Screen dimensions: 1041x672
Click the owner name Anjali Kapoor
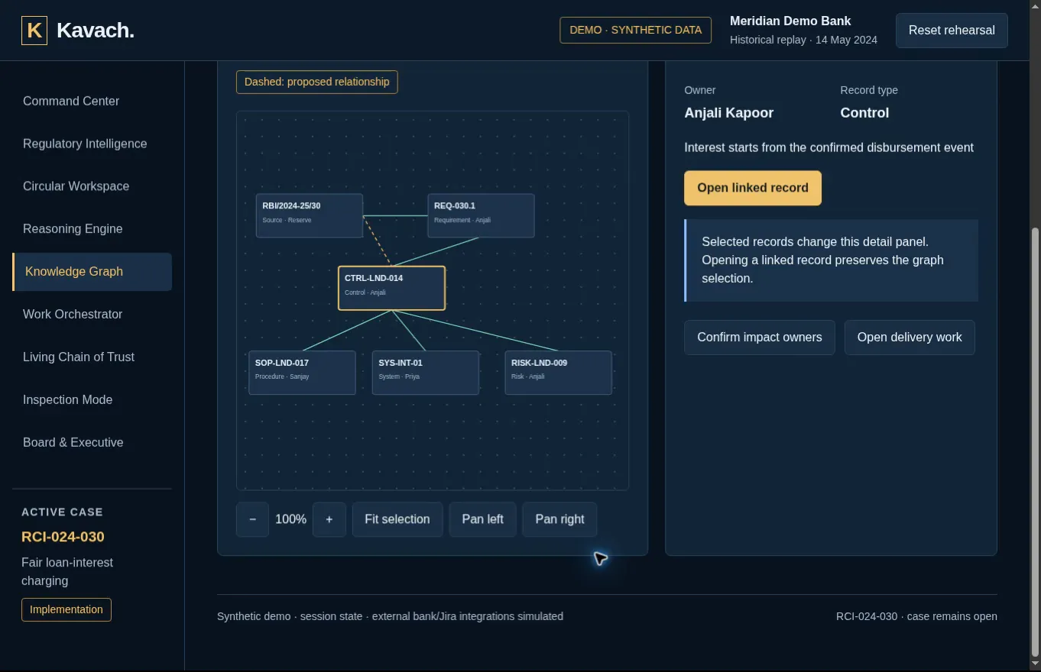[729, 113]
